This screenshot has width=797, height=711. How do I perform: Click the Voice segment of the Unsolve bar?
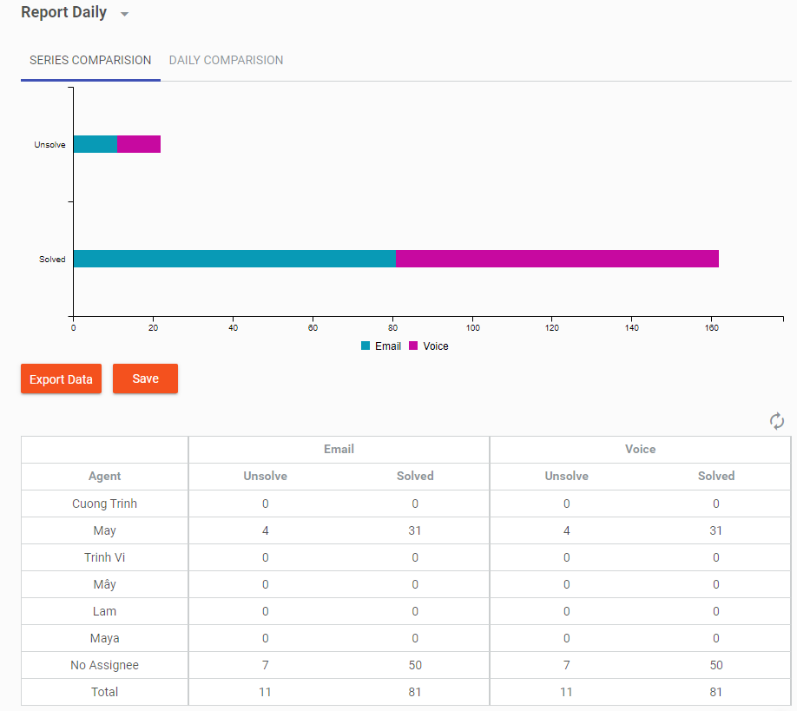click(x=139, y=144)
